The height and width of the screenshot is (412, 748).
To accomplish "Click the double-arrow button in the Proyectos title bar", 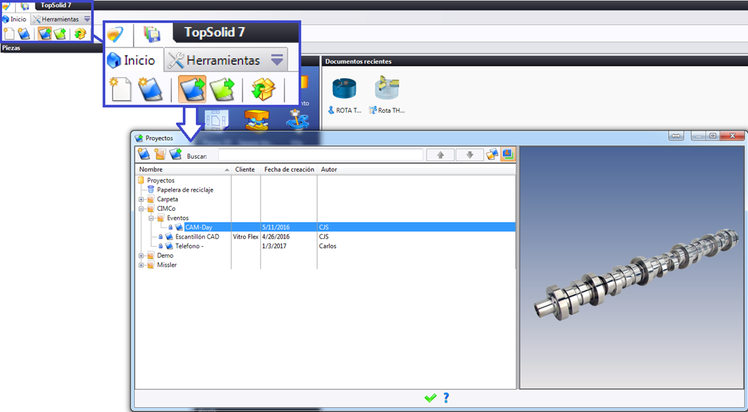I will pos(676,136).
